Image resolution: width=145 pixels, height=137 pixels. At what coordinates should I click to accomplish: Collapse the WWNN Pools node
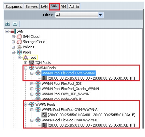[x=26, y=68]
